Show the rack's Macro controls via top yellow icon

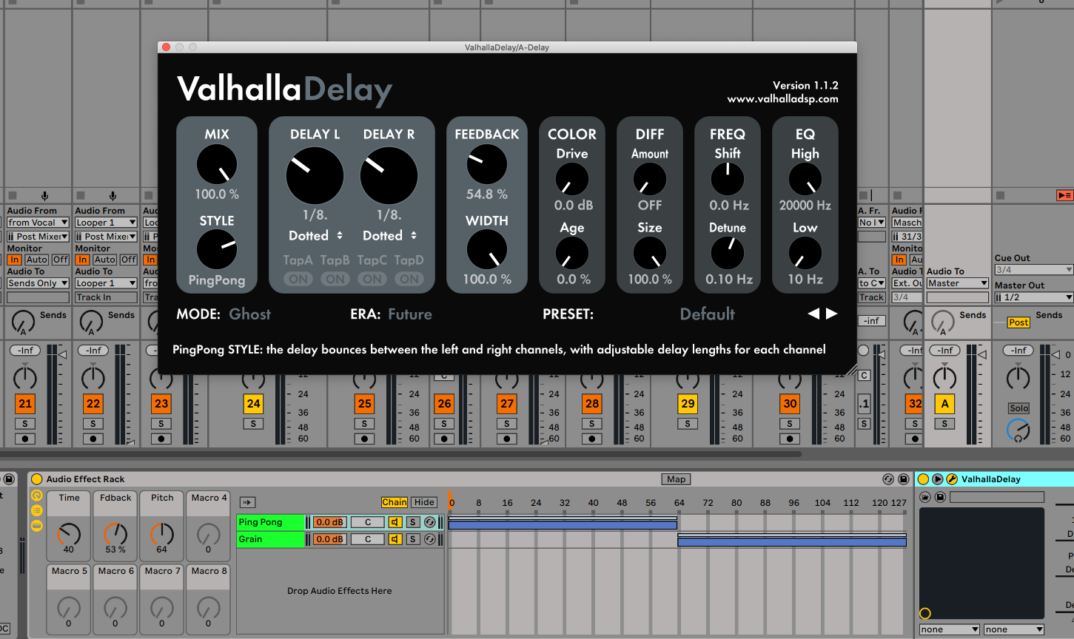(36, 496)
